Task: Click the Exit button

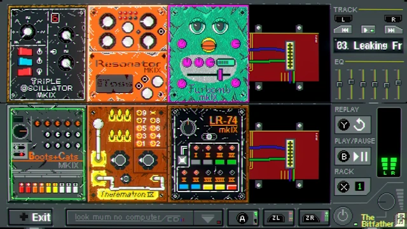Action: coord(31,217)
